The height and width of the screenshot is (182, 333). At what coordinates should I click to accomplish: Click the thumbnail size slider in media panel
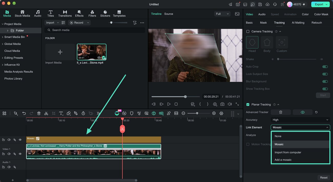click(118, 23)
